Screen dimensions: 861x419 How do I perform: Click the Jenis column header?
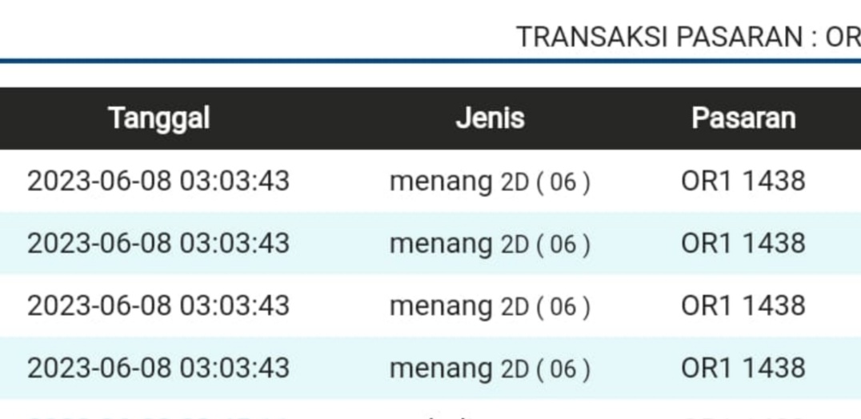pos(490,118)
